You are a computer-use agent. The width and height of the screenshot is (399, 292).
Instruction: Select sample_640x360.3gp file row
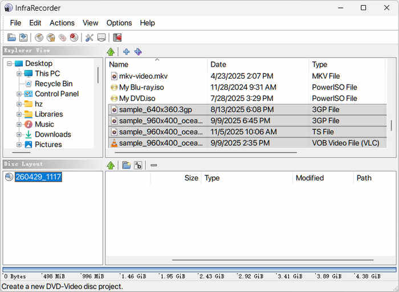[247, 109]
